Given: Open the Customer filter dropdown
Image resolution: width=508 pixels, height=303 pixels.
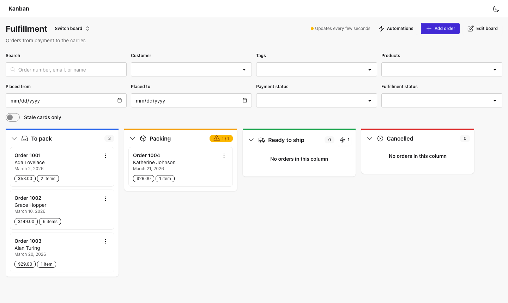Looking at the screenshot, I should (x=191, y=69).
